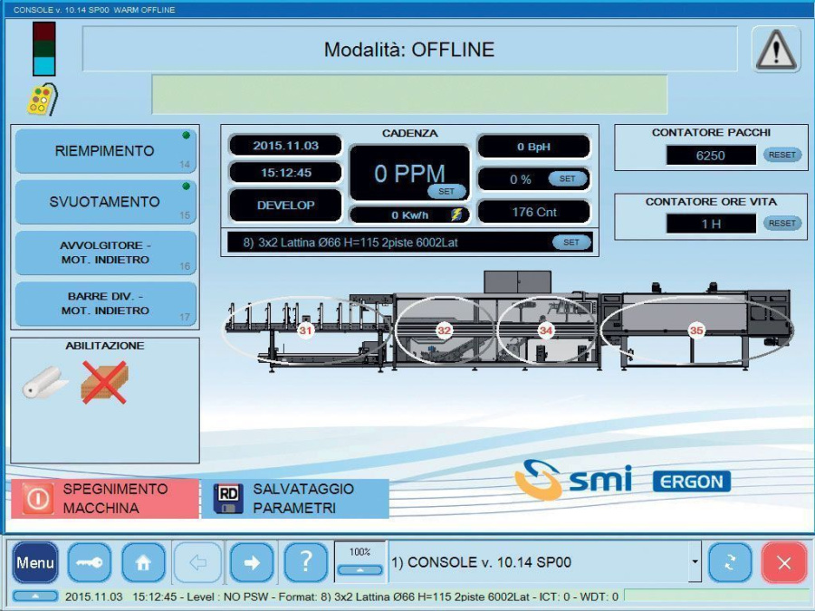Screen dimensions: 815x611
Task: Click the yellow remote control pendant icon
Action: 41,100
